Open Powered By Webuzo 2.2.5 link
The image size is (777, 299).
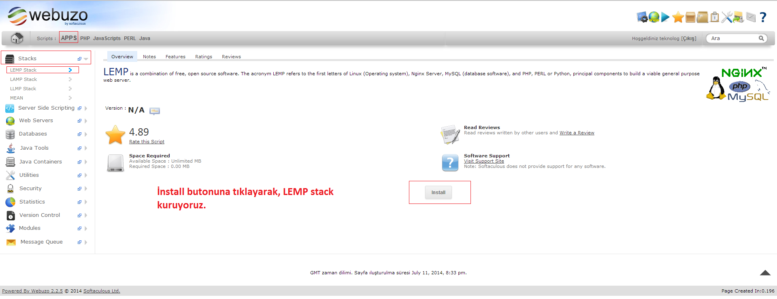pos(32,291)
